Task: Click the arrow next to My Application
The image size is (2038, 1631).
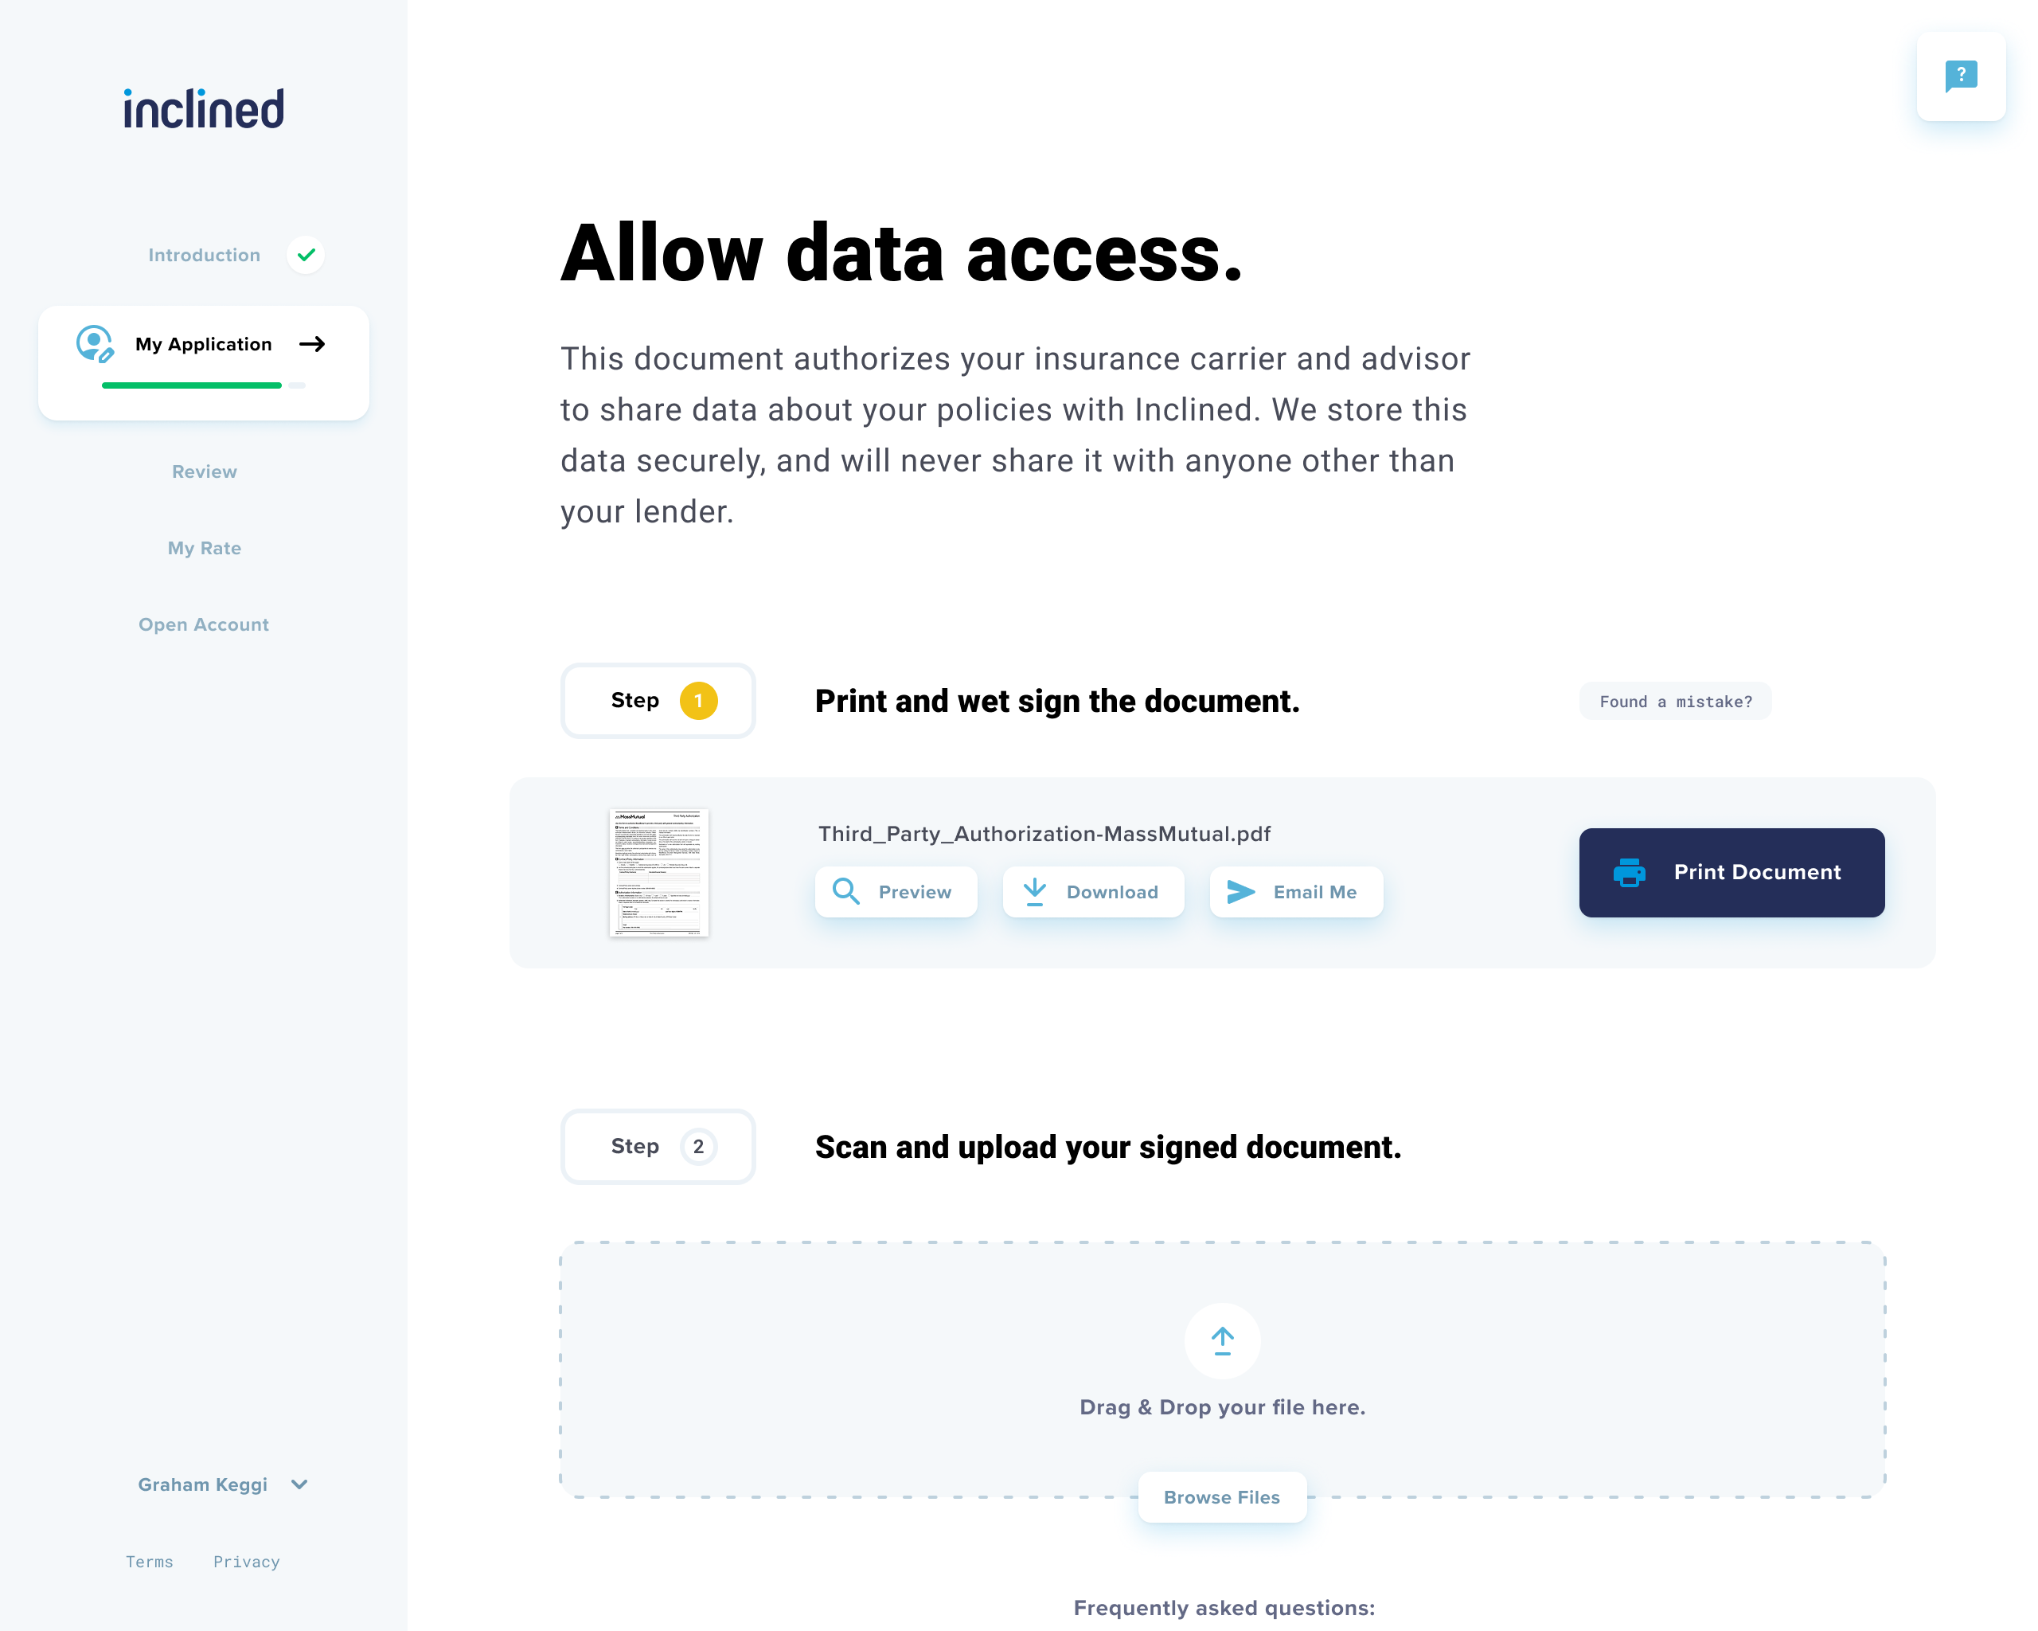Action: click(x=312, y=344)
